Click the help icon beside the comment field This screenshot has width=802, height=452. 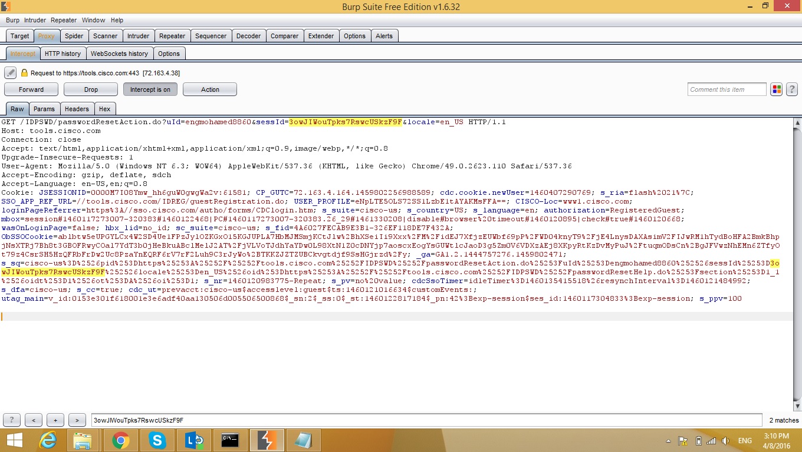click(792, 89)
